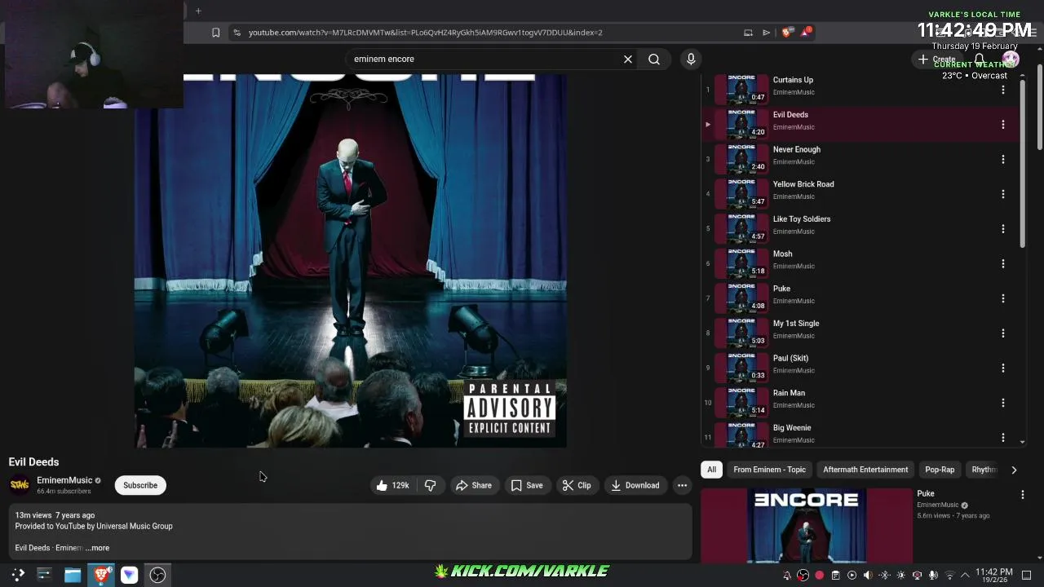Open Brave Shields lion icon in address bar

point(786,33)
